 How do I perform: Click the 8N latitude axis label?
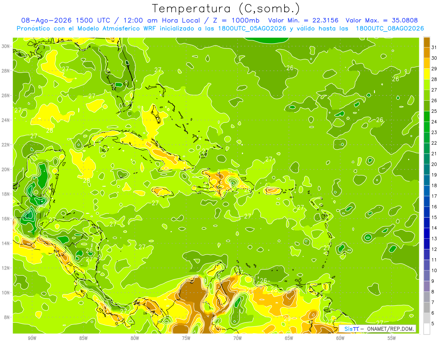click(x=7, y=317)
